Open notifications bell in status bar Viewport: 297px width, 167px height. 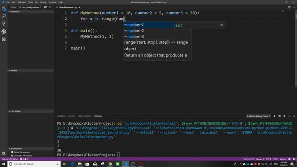coord(294,159)
